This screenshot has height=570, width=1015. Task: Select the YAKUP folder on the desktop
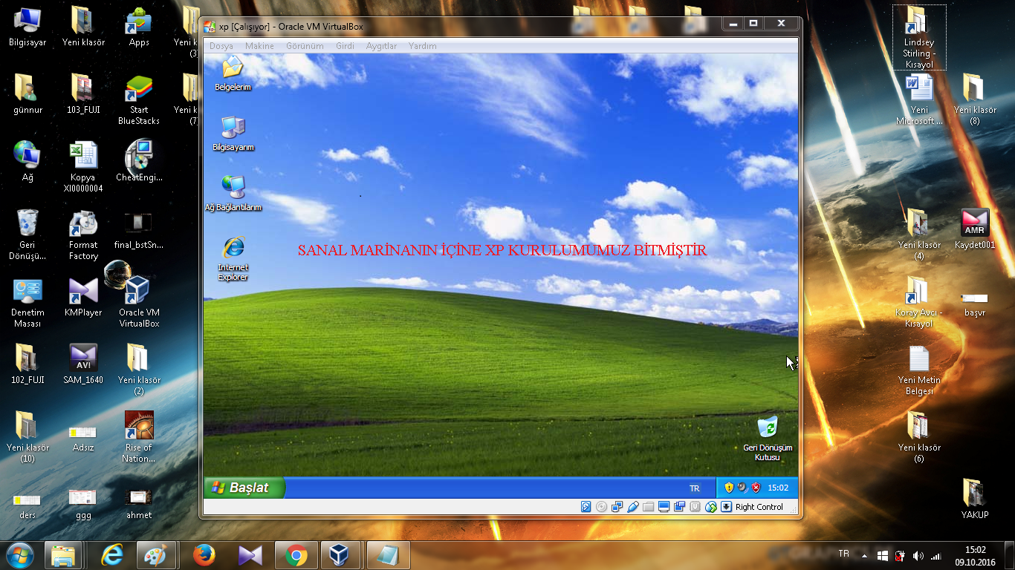(974, 498)
